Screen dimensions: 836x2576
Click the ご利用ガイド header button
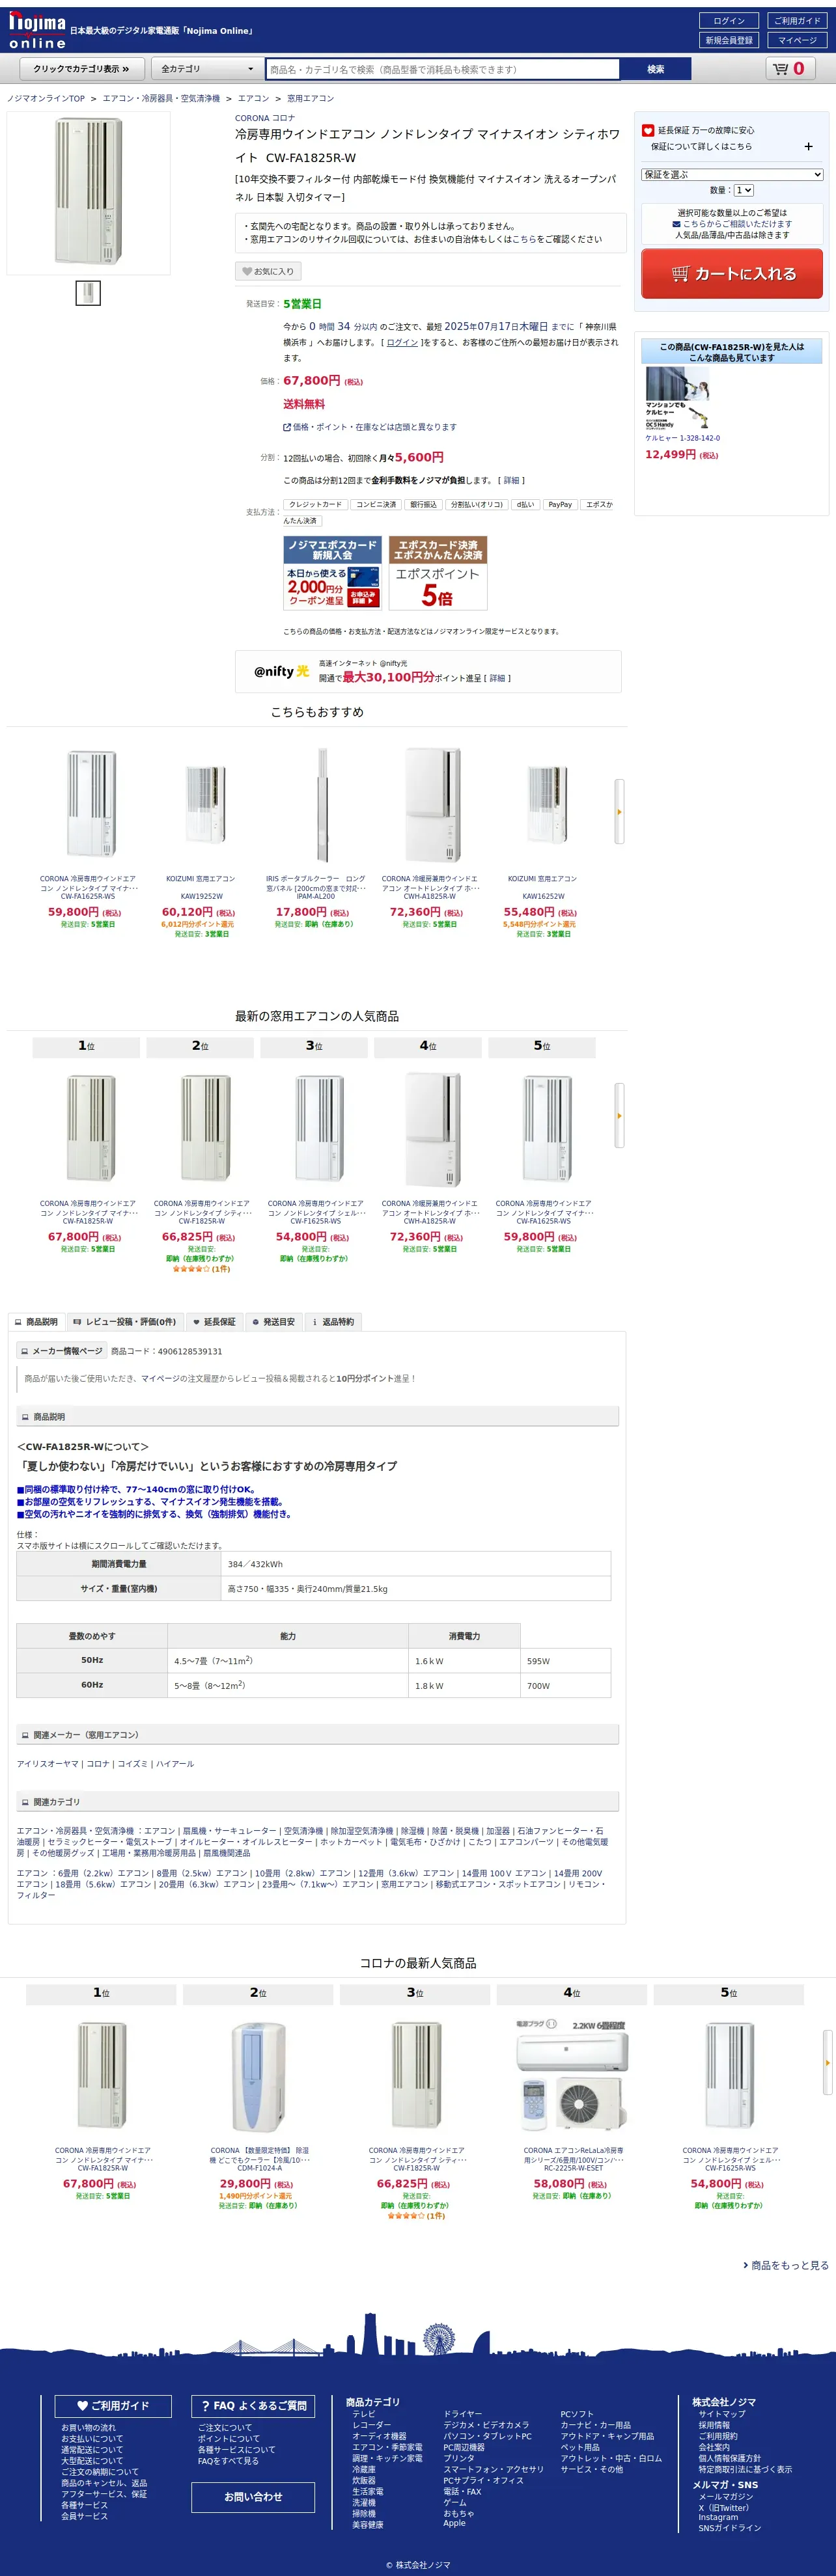tap(797, 21)
